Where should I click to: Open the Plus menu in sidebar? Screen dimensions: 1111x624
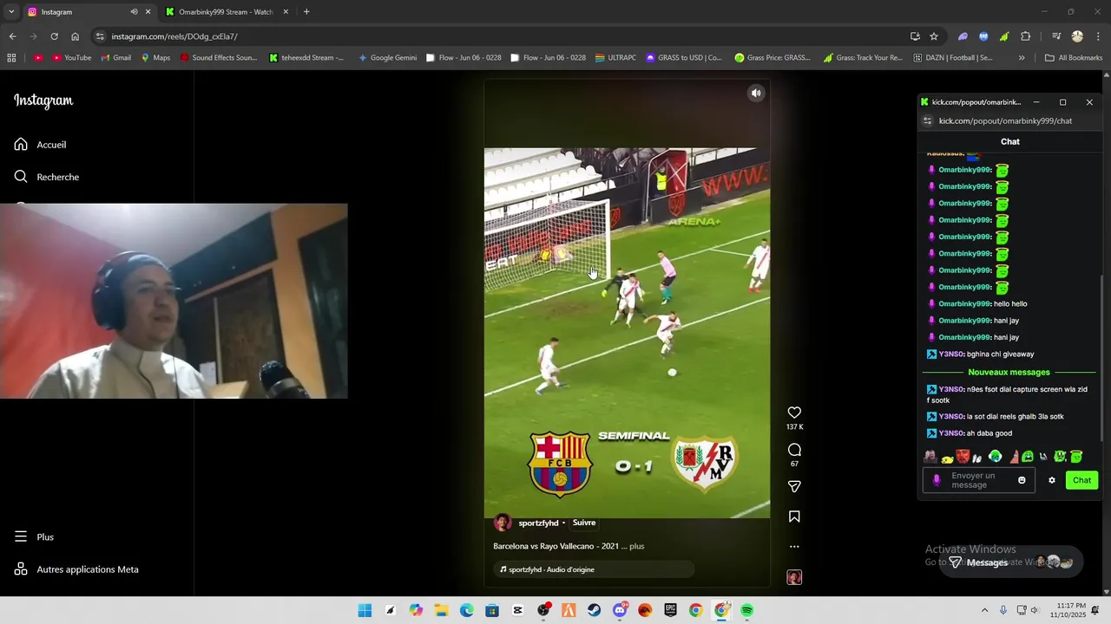(35, 536)
